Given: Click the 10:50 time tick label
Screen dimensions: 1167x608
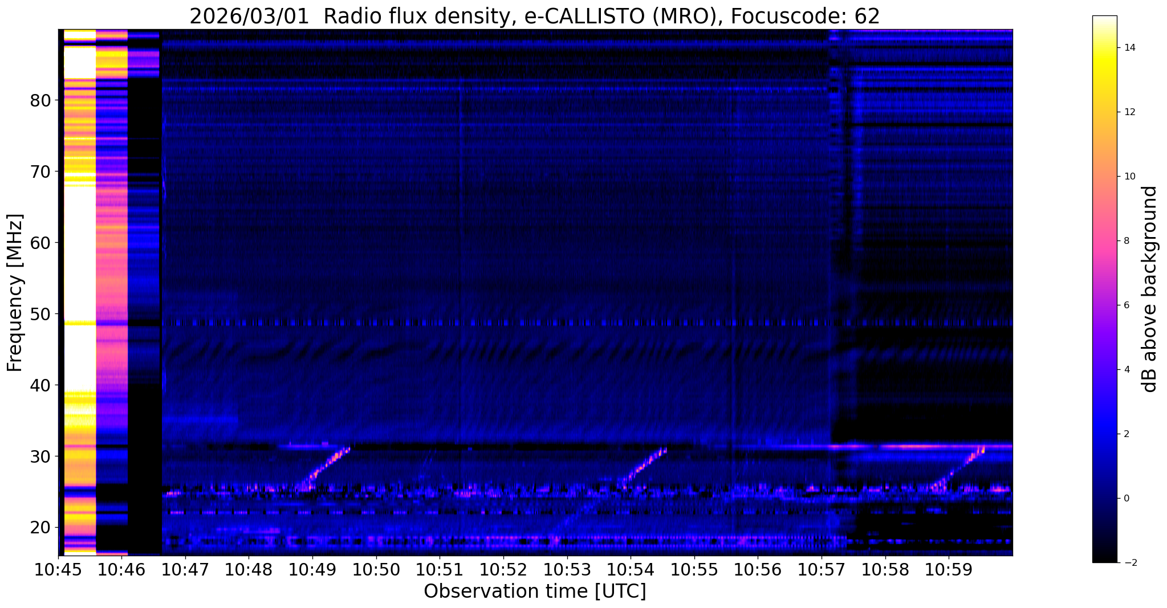Looking at the screenshot, I should tap(376, 569).
